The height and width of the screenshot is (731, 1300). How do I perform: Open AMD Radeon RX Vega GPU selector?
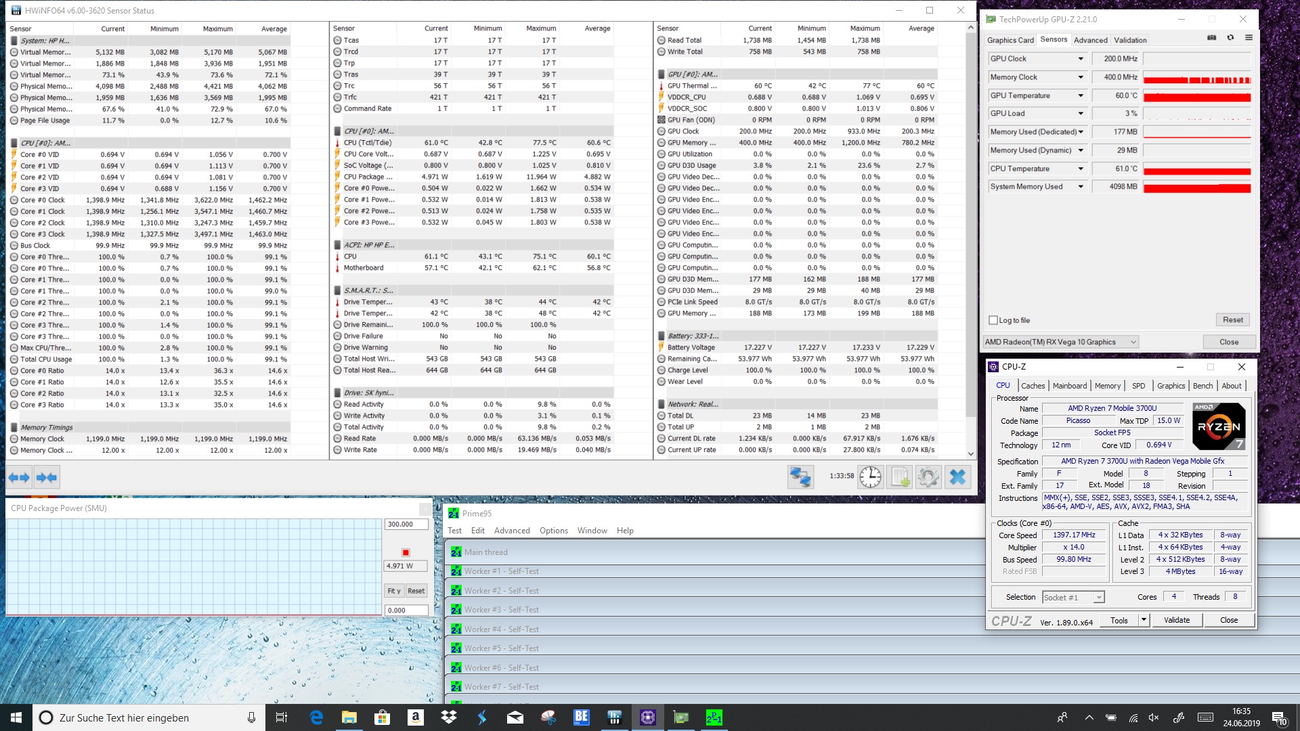point(1060,342)
